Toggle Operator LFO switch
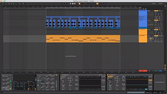The width and height of the screenshot is (167, 94). click(x=38, y=77)
